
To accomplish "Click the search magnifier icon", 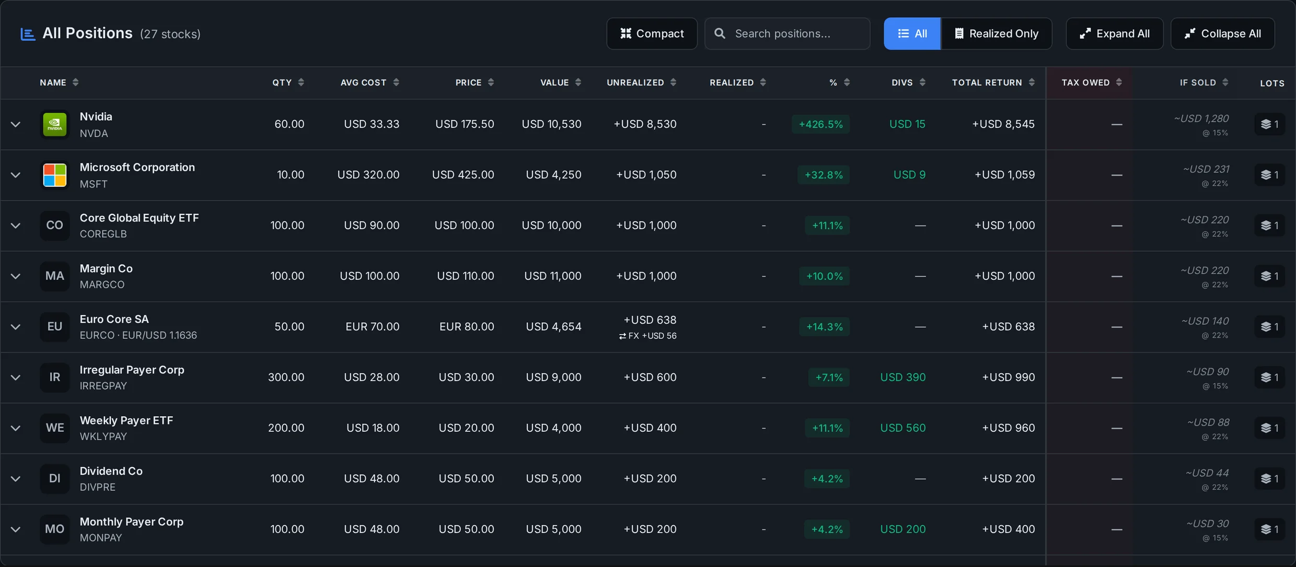I will 720,33.
